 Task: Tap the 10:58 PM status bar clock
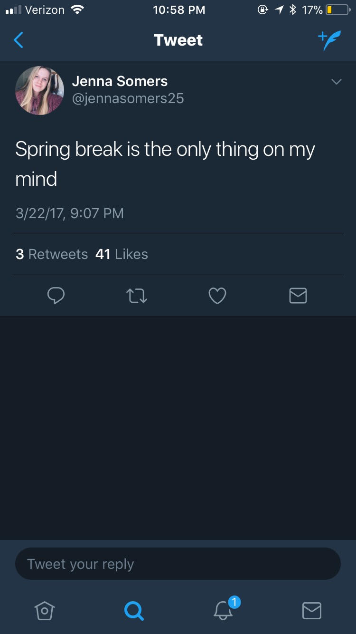(x=179, y=10)
